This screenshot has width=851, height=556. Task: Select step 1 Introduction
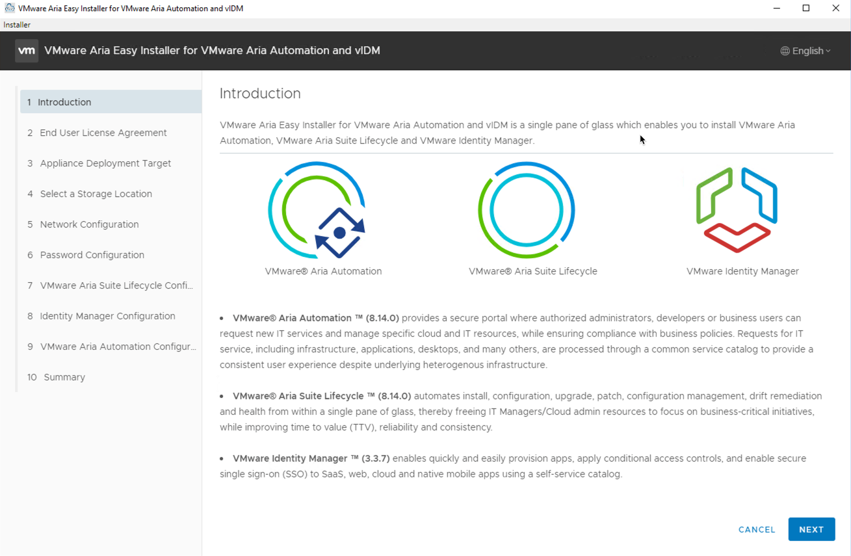111,102
